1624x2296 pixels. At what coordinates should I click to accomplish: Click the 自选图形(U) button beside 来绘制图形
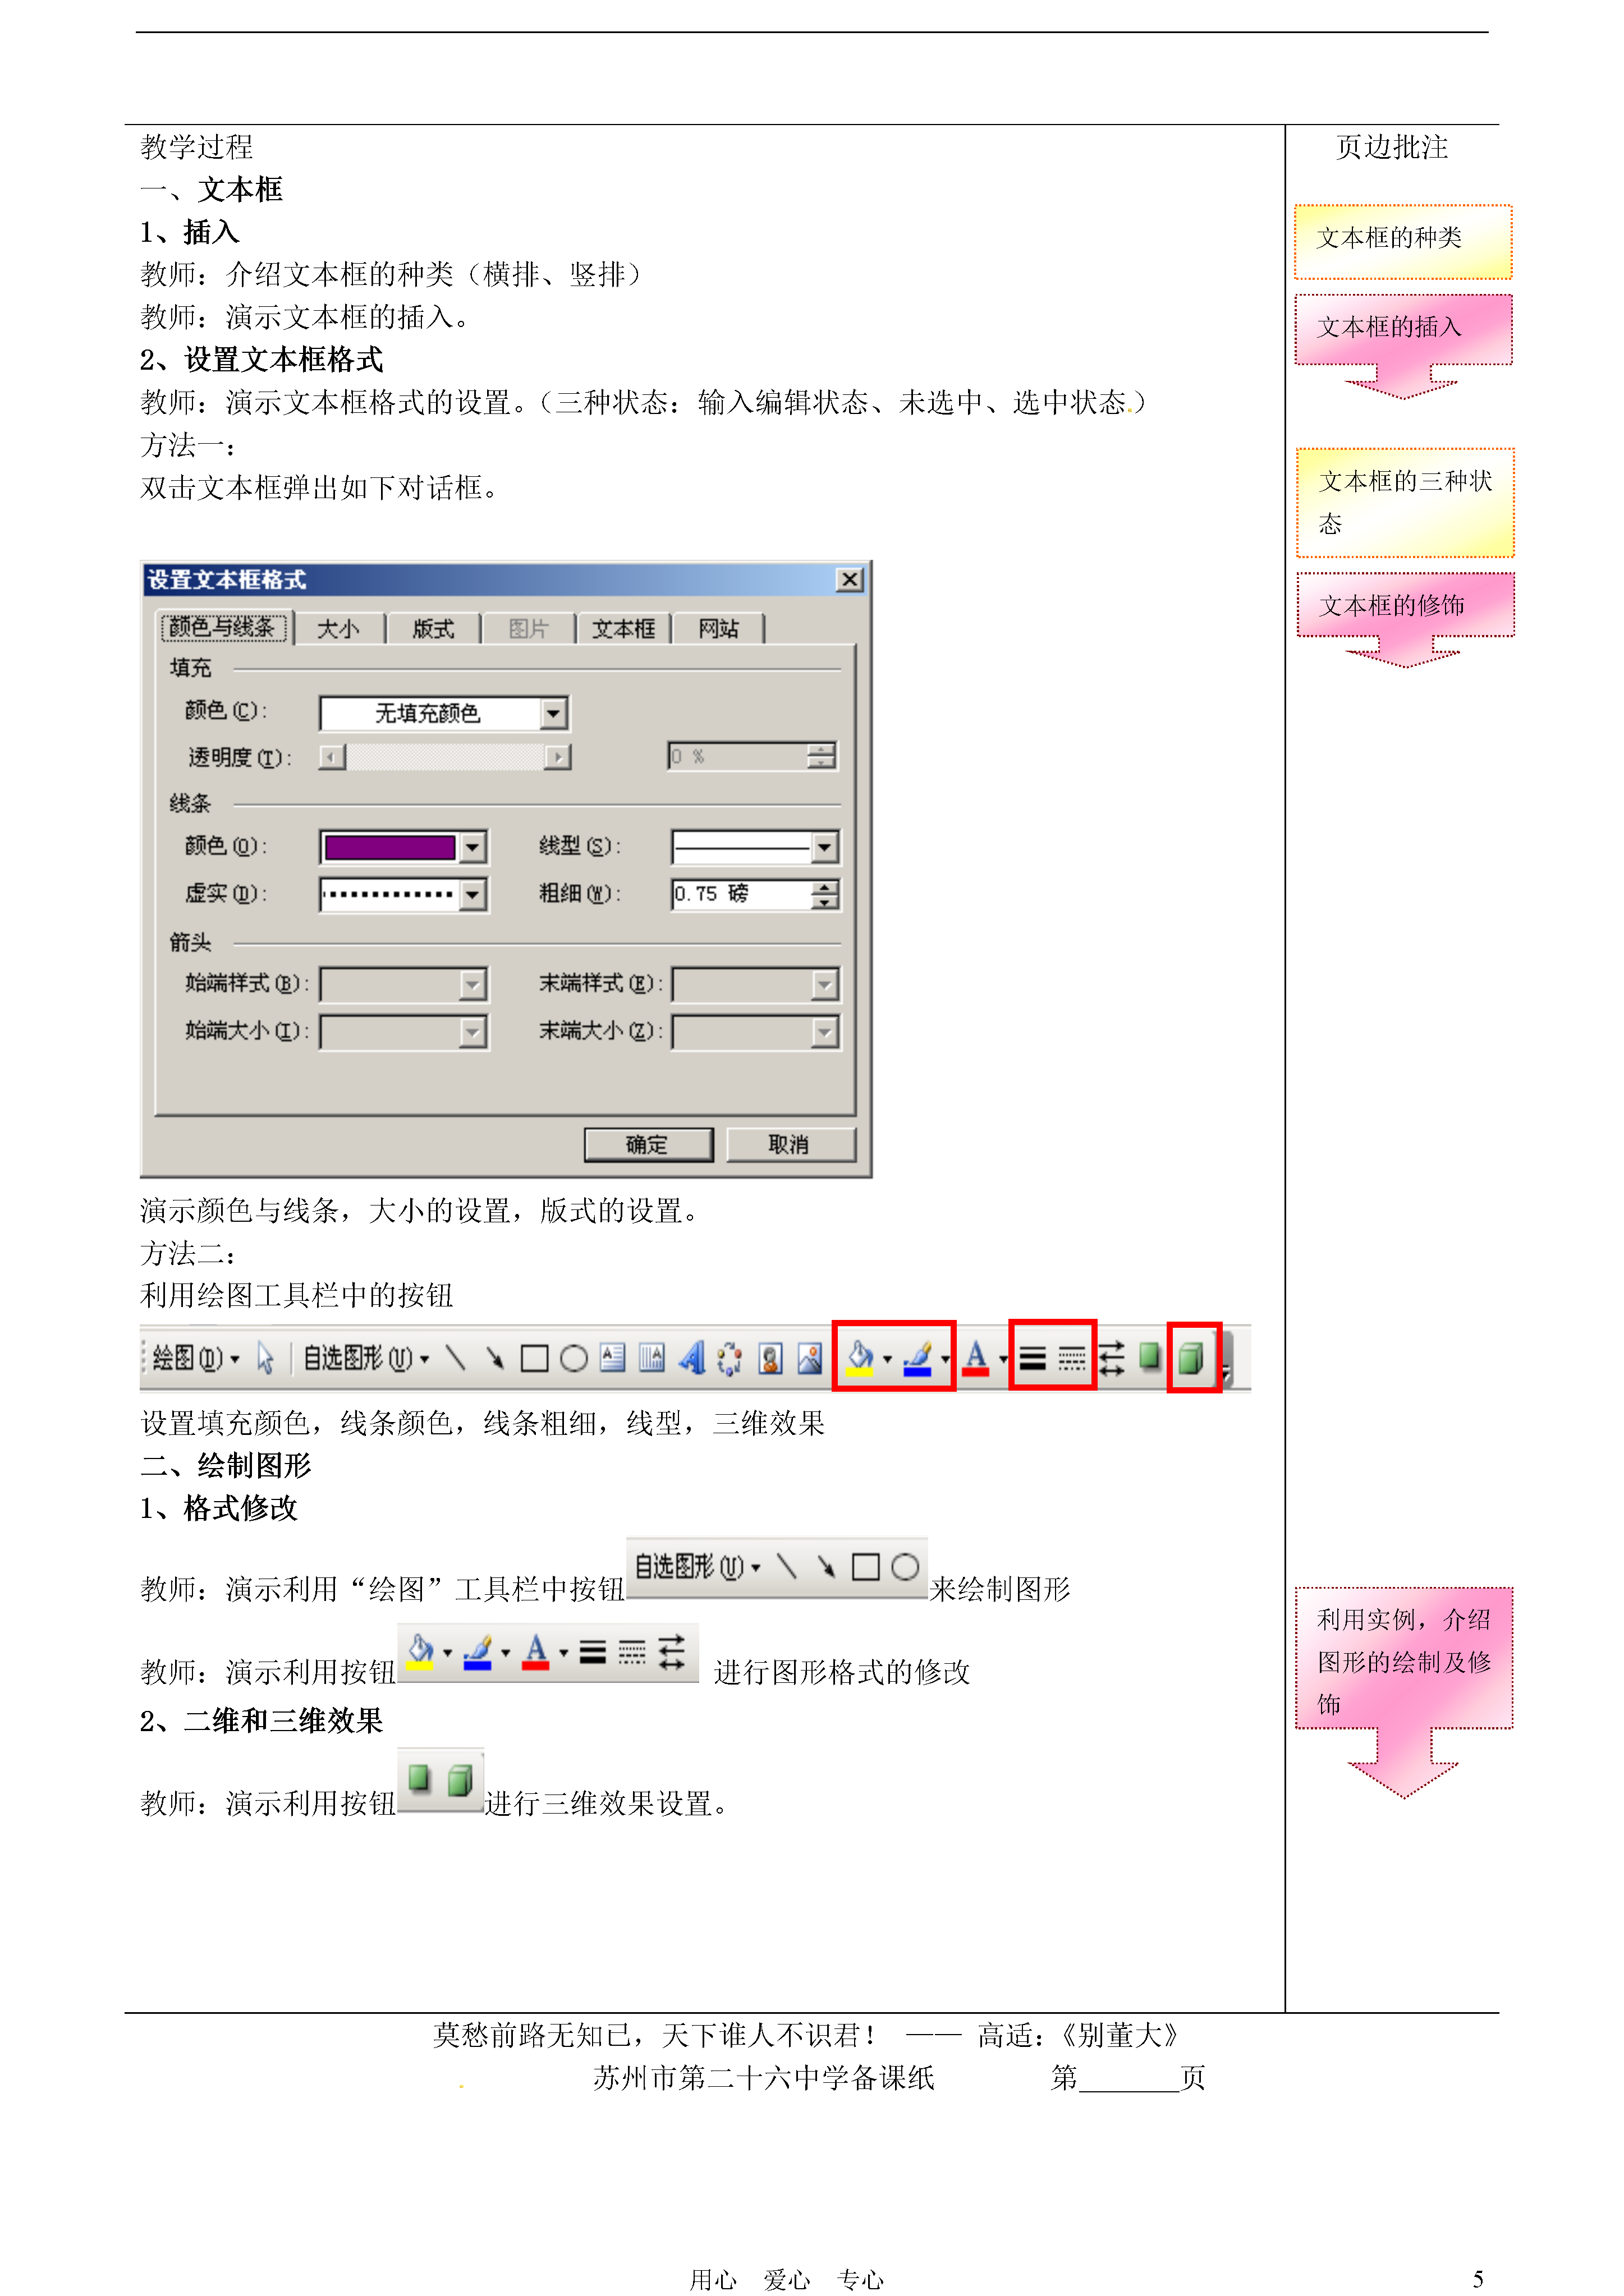click(696, 1567)
